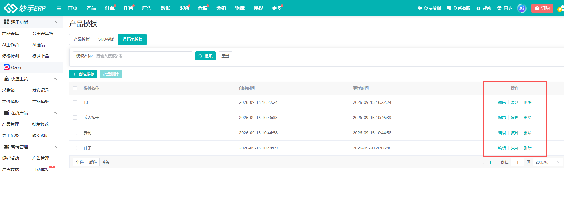Click the 妙手ERP logo
Image resolution: width=564 pixels, height=202 pixels.
coord(25,8)
